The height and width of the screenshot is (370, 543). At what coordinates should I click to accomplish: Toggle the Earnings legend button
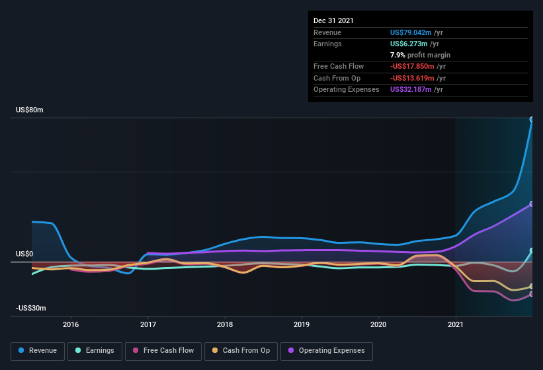[95, 351]
